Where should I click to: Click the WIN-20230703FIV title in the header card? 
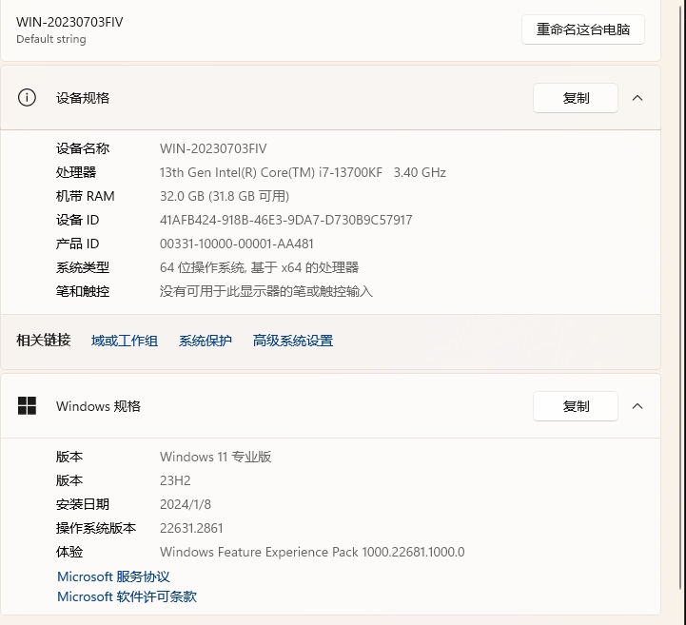tap(69, 22)
